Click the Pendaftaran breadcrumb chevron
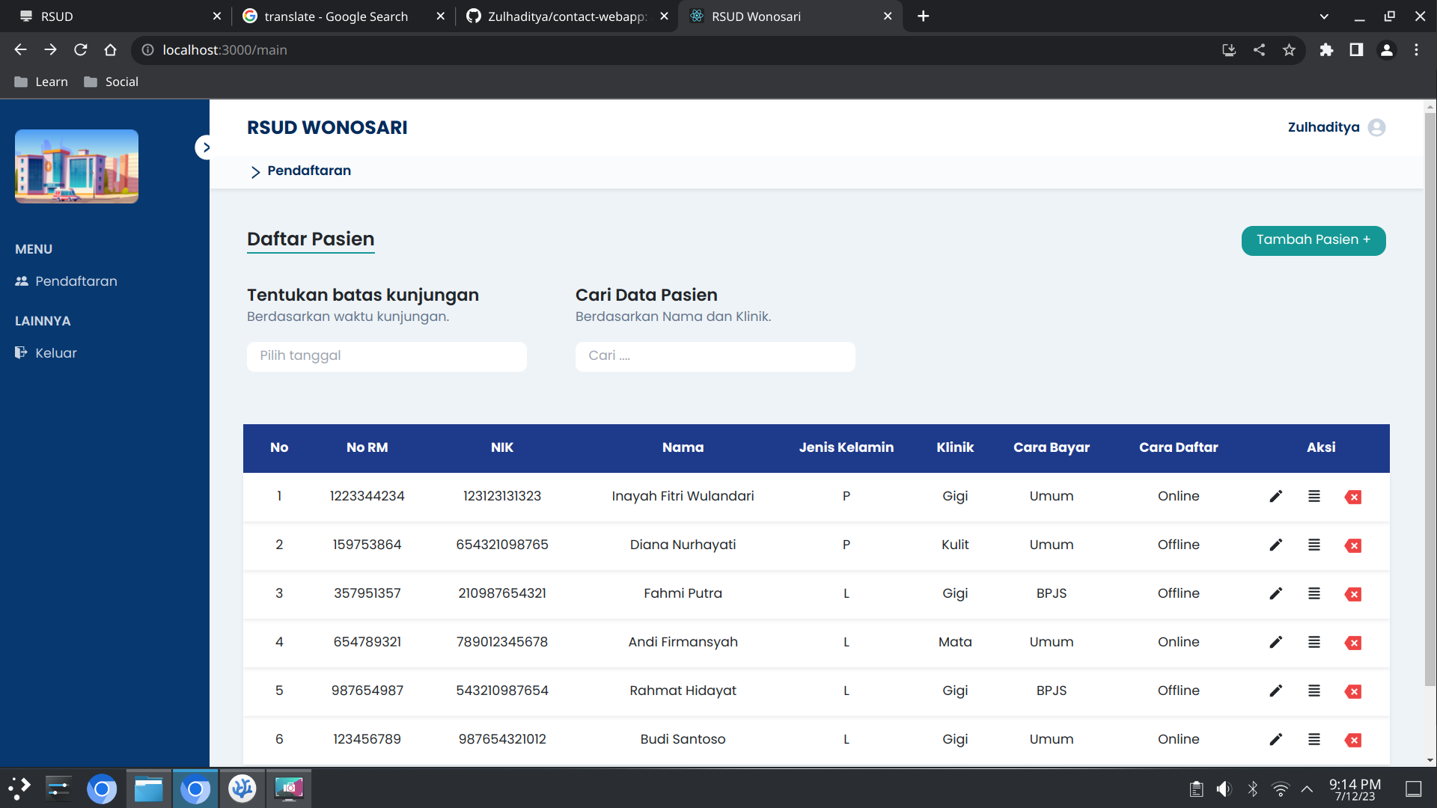 click(255, 172)
